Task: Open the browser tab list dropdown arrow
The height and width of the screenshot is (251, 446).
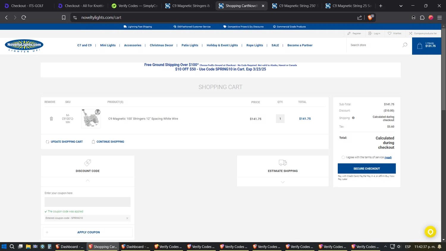Action: click(401, 6)
